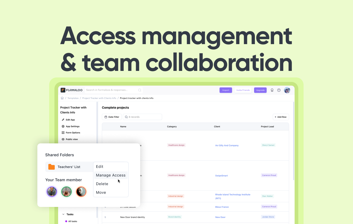Click the Edit App pencil icon
This screenshot has width=353, height=224.
63,120
